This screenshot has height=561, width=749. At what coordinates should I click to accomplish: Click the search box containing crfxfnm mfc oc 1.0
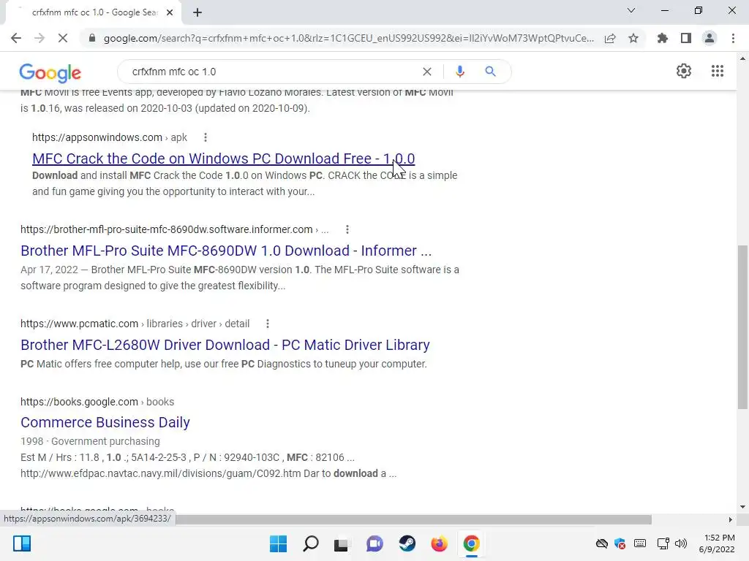(272, 72)
